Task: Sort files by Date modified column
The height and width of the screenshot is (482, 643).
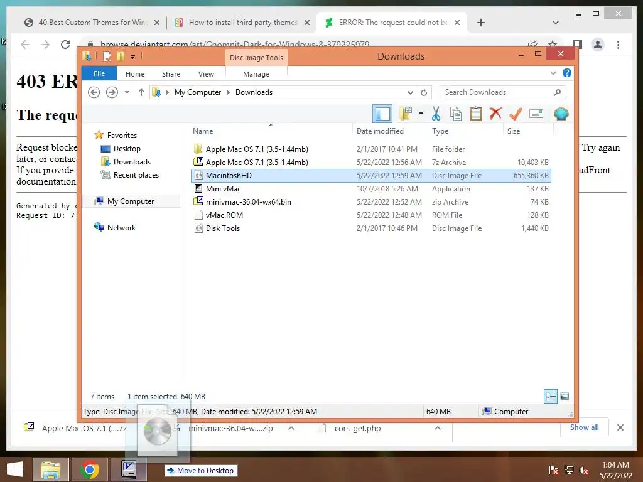Action: tap(390, 131)
